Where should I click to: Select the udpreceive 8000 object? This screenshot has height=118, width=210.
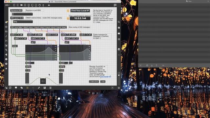tap(16, 10)
